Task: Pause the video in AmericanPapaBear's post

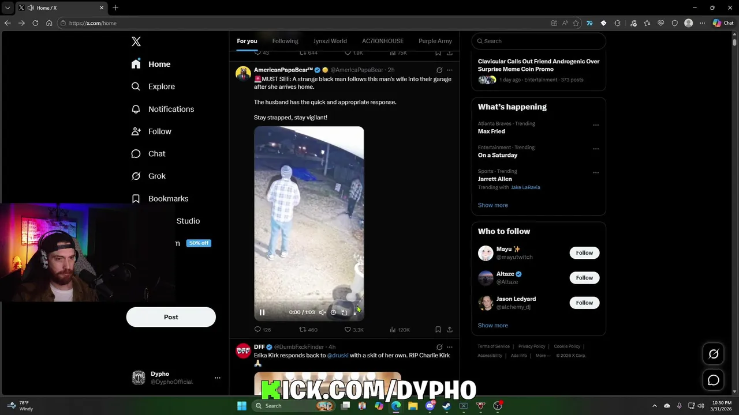Action: tap(262, 312)
